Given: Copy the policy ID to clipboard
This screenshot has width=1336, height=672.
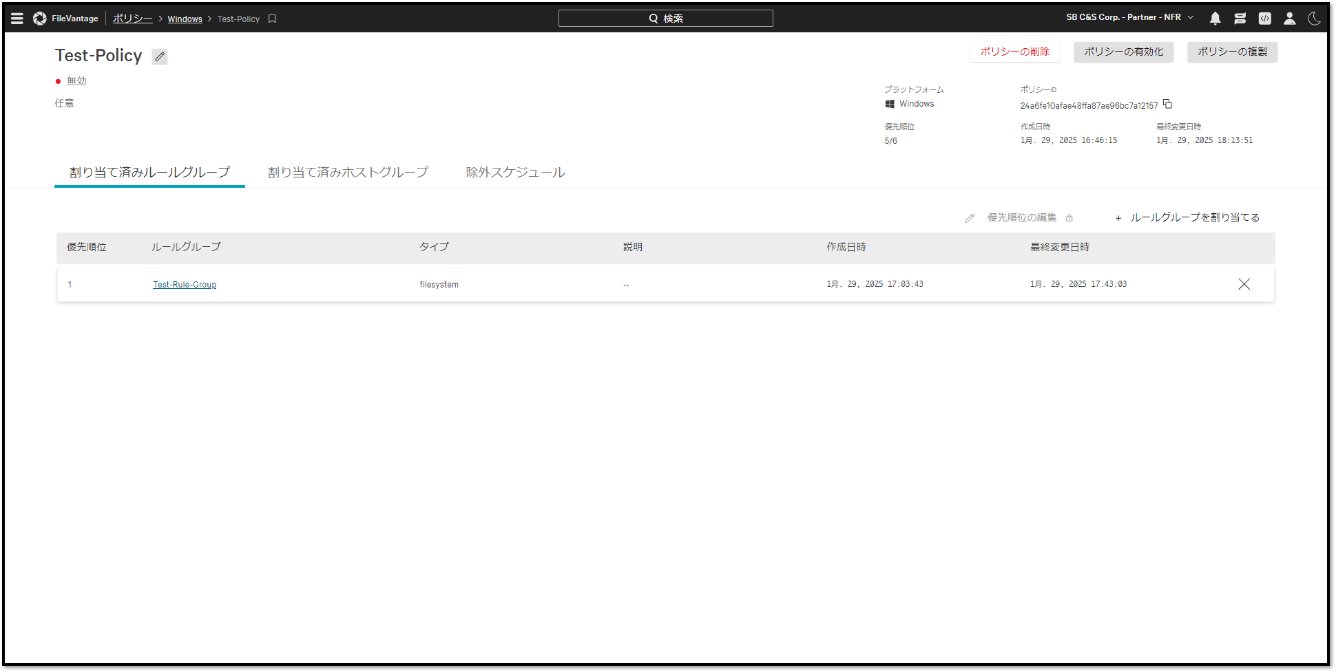Looking at the screenshot, I should tap(1167, 104).
